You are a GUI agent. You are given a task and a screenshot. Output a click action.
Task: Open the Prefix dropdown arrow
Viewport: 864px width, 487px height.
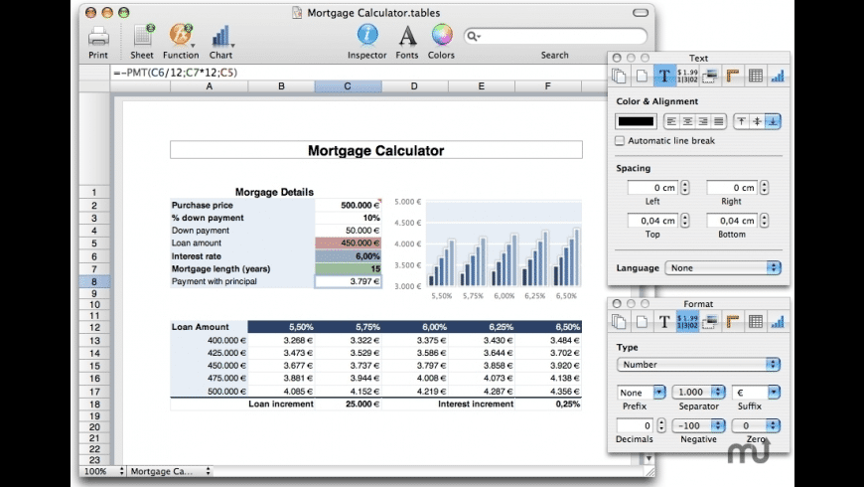(659, 393)
